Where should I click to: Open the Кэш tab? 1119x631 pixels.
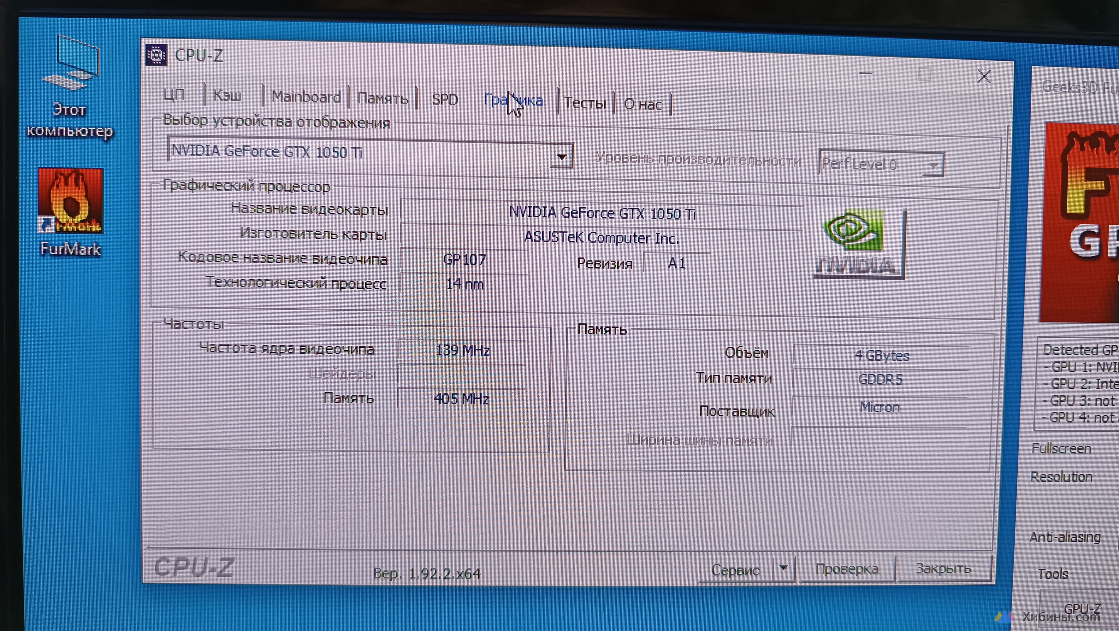click(x=227, y=95)
